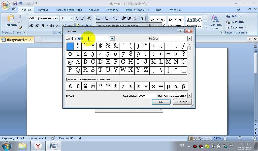This screenshot has width=258, height=151.
Task: Click the OK button in Символ dialog
Action: click(x=161, y=102)
